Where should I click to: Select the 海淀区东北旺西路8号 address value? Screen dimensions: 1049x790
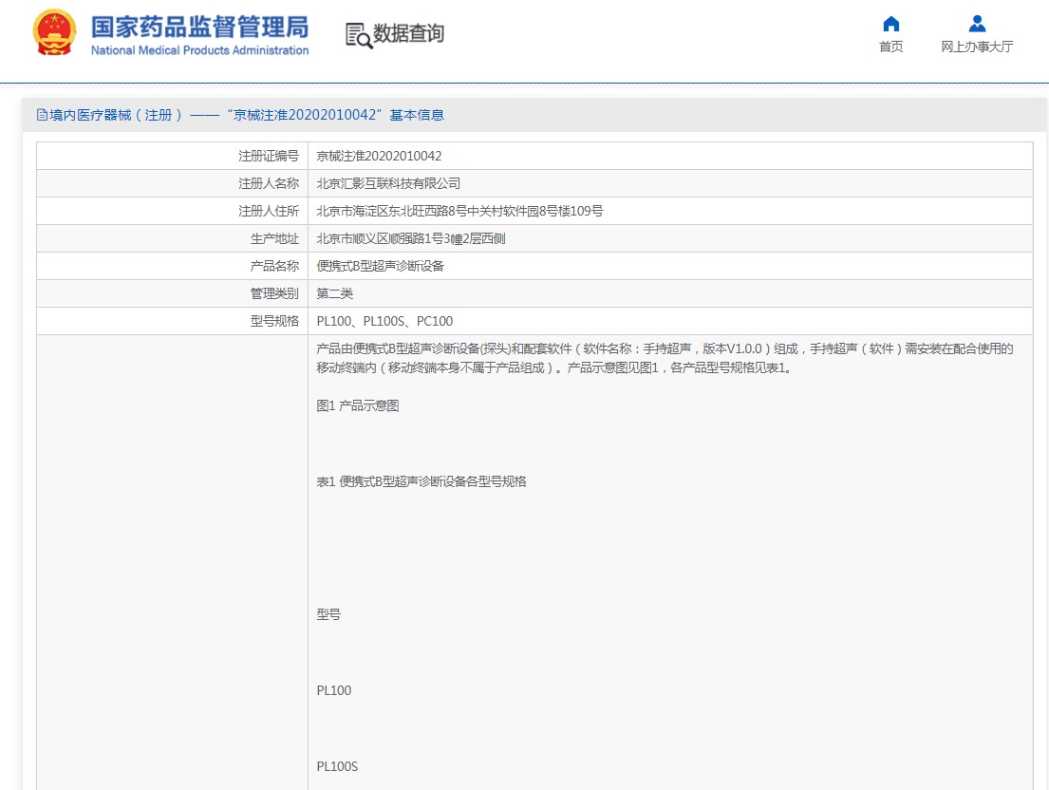(459, 211)
